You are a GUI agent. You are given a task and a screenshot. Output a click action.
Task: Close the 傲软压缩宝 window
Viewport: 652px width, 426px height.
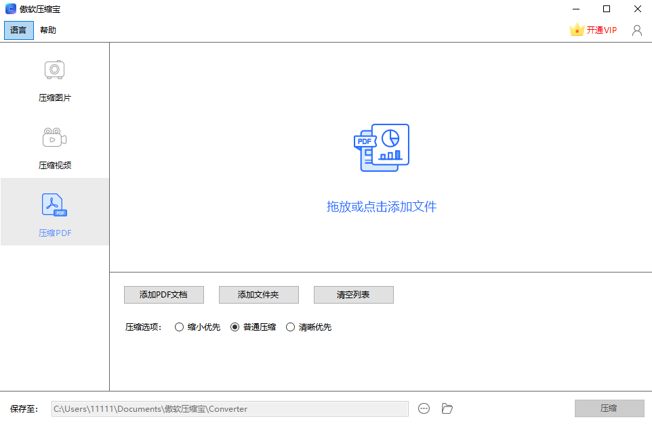coord(638,9)
